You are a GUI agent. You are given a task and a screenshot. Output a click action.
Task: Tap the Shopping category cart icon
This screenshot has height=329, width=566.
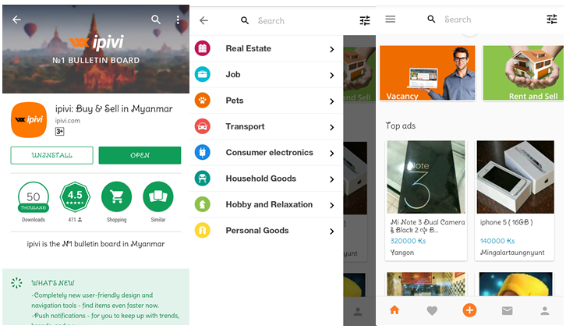pos(117,196)
